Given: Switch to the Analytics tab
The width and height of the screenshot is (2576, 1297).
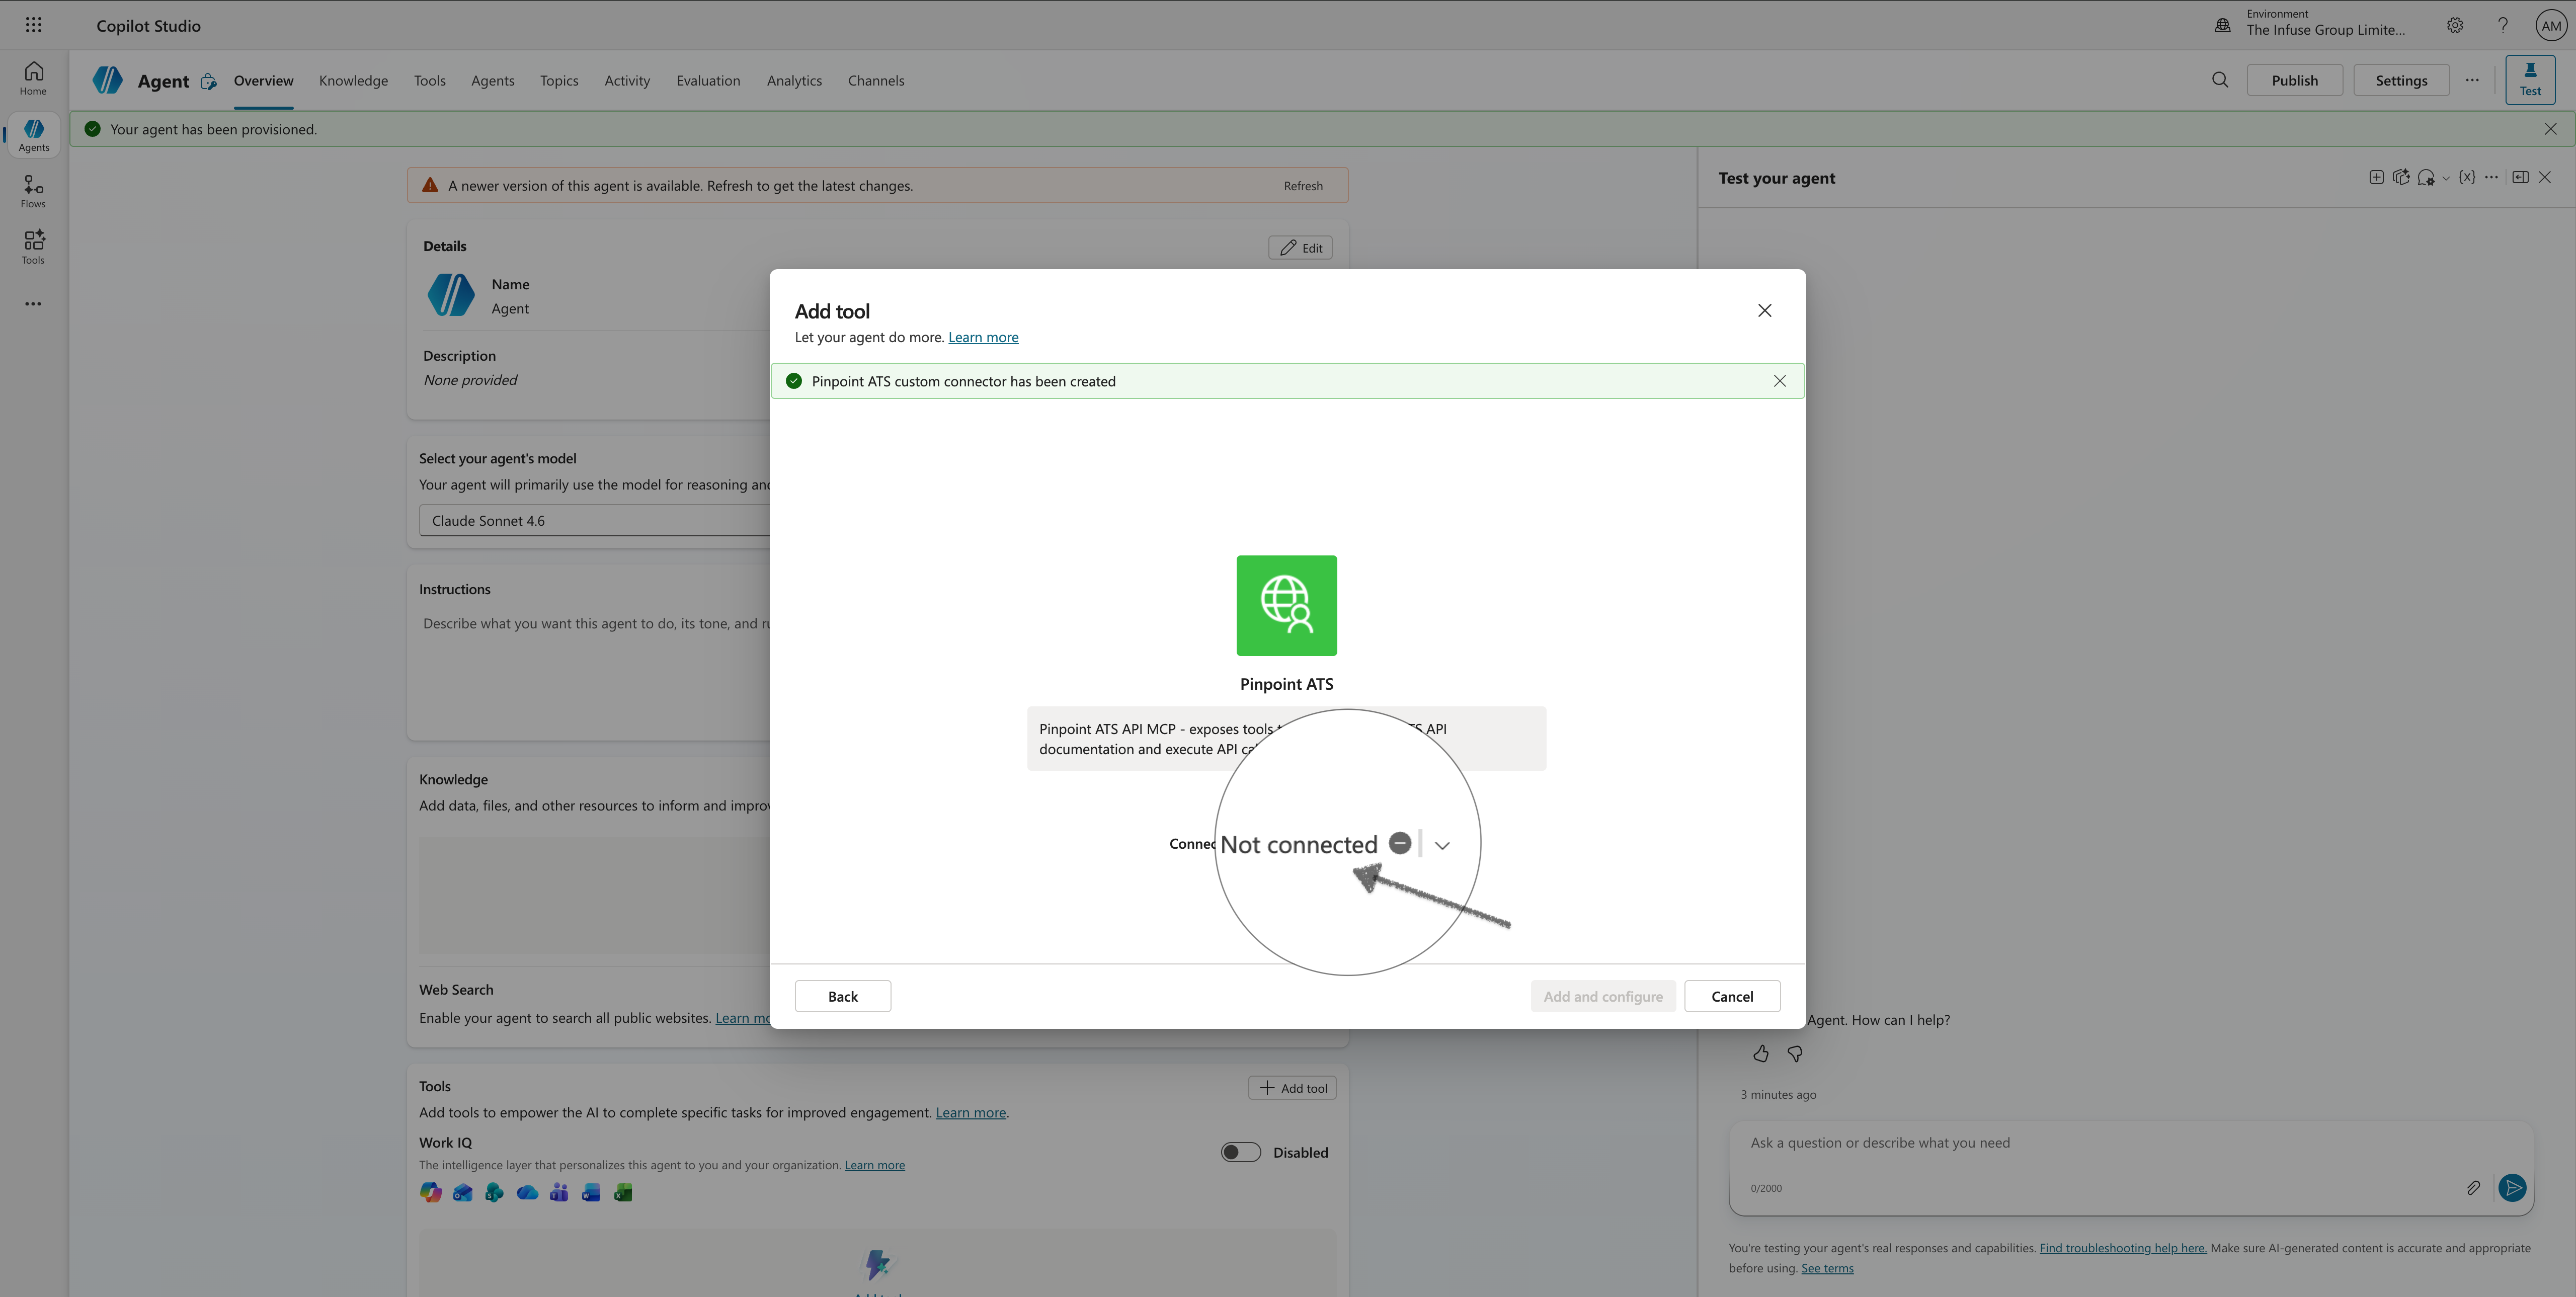Looking at the screenshot, I should coord(794,80).
